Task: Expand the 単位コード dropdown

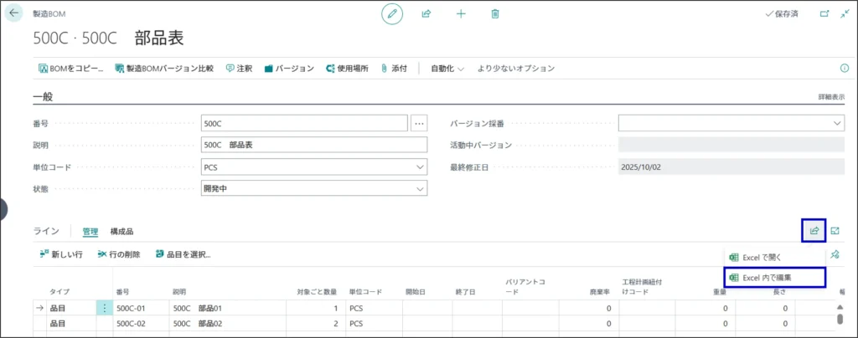Action: pos(421,166)
